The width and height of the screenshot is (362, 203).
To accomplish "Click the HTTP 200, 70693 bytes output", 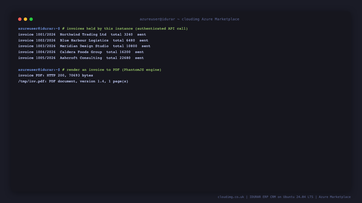I will click(70, 75).
